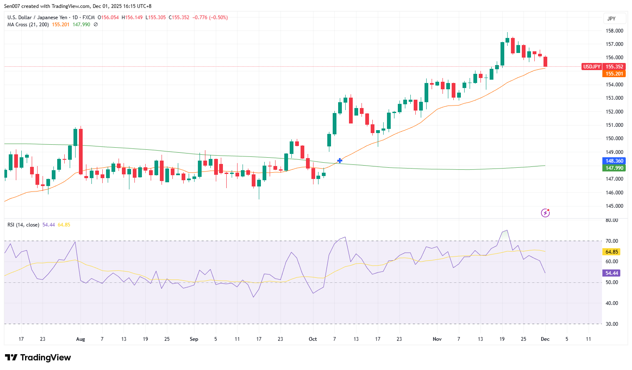Click the purple lightning bolt alert icon

click(x=545, y=213)
